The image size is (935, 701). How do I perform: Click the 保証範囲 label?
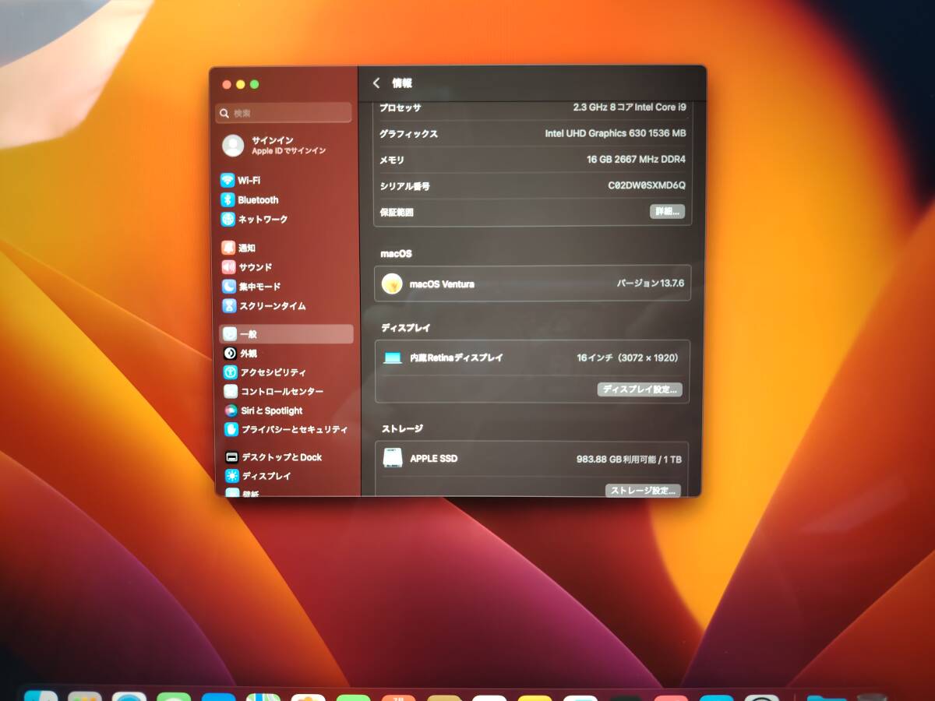coord(397,212)
